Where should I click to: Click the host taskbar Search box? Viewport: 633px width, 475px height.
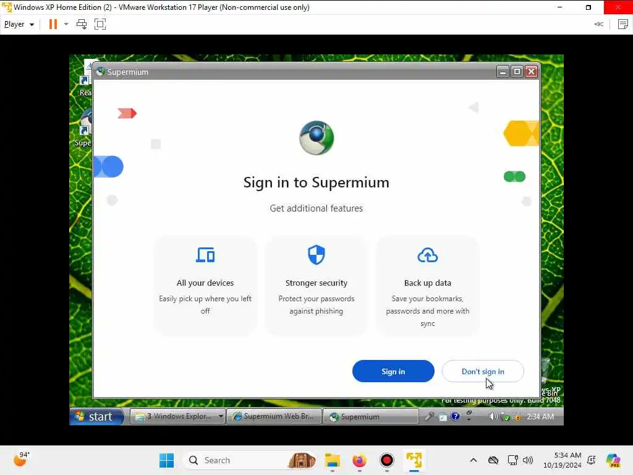click(x=250, y=460)
